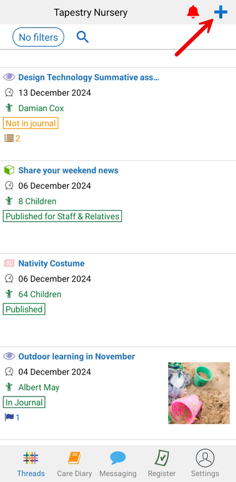Screen dimensions: 236x482
Task: Go to the Register tab
Action: [x=162, y=463]
